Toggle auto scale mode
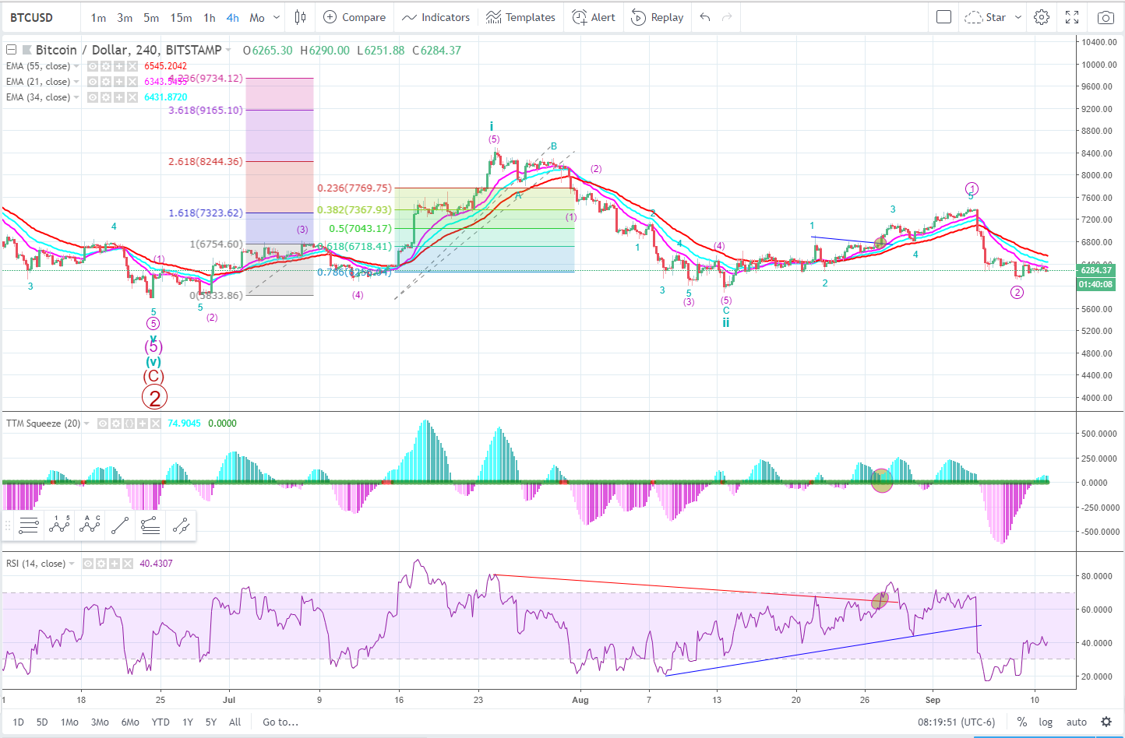1125x738 pixels. [x=1077, y=722]
